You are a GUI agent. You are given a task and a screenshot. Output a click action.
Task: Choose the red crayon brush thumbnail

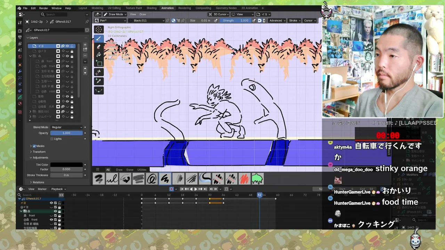[244, 179]
